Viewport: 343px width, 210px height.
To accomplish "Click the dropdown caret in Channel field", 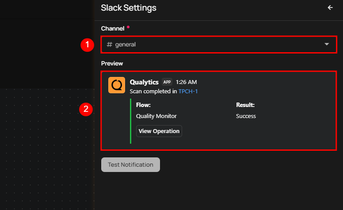I will click(327, 44).
